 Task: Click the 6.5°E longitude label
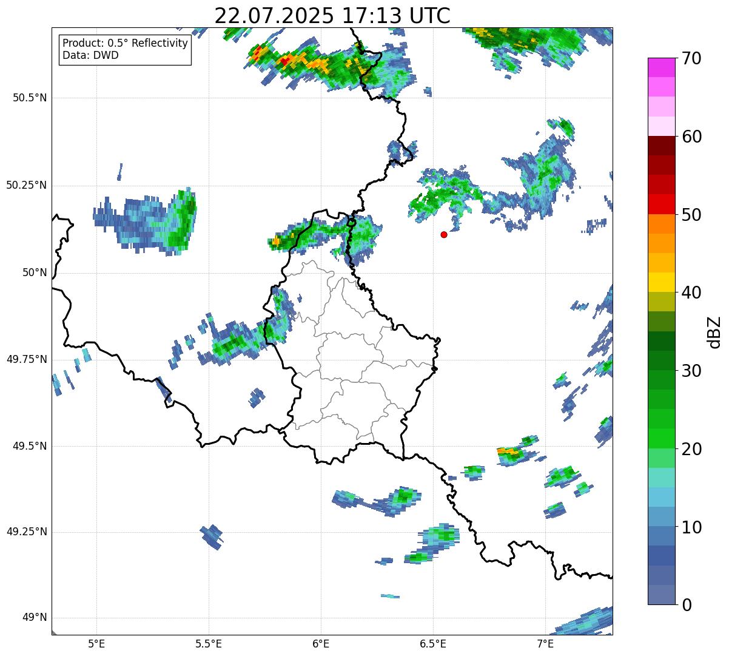pyautogui.click(x=433, y=643)
